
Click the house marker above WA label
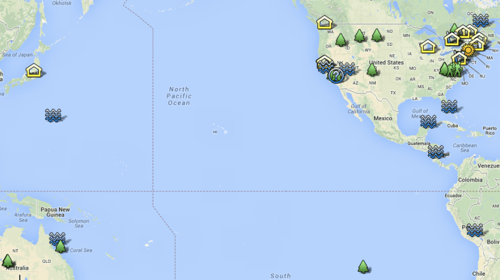pos(324,23)
